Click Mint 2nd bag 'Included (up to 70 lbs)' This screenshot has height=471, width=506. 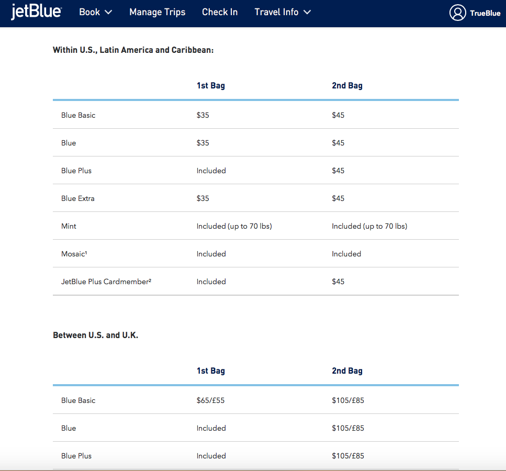click(x=369, y=226)
